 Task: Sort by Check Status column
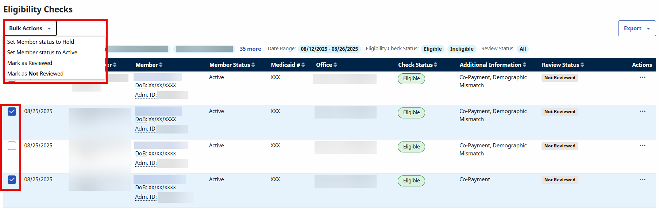coord(417,65)
